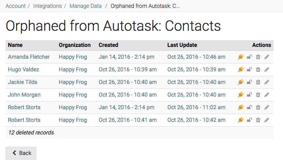Viewport: 283px width, 168px height.
Task: Click the pencil edit icon for Jackie Tilds
Action: 267,82
